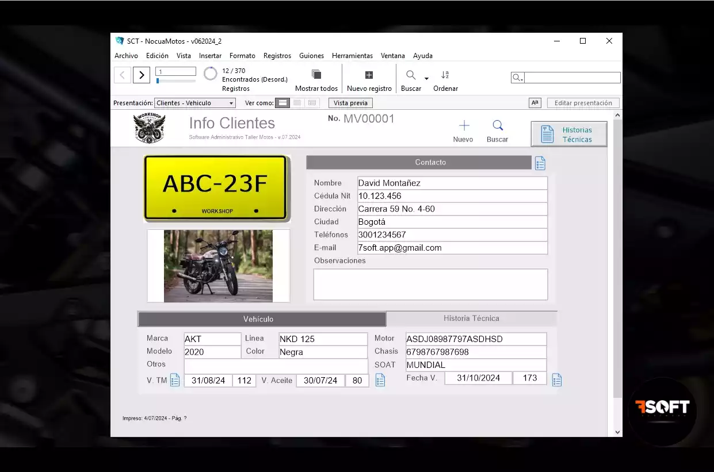
Task: Click the Buscar magnifier in form header
Action: coord(498,126)
